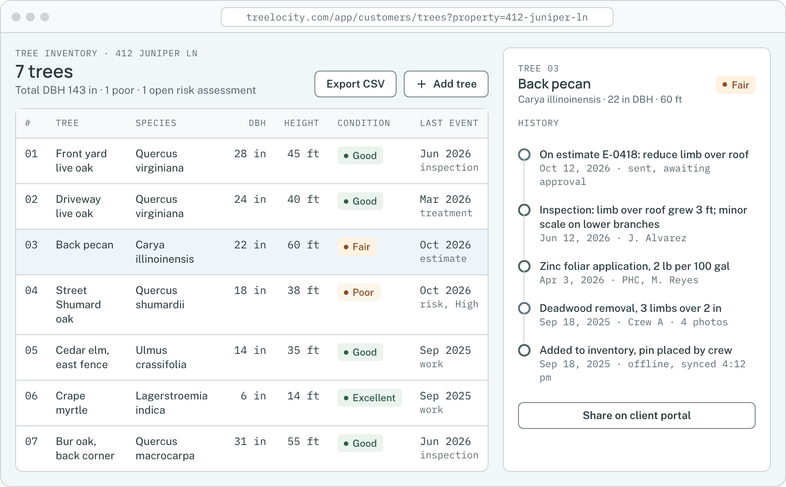
Task: Click the Fair badge in Back pecan row
Action: click(x=357, y=247)
